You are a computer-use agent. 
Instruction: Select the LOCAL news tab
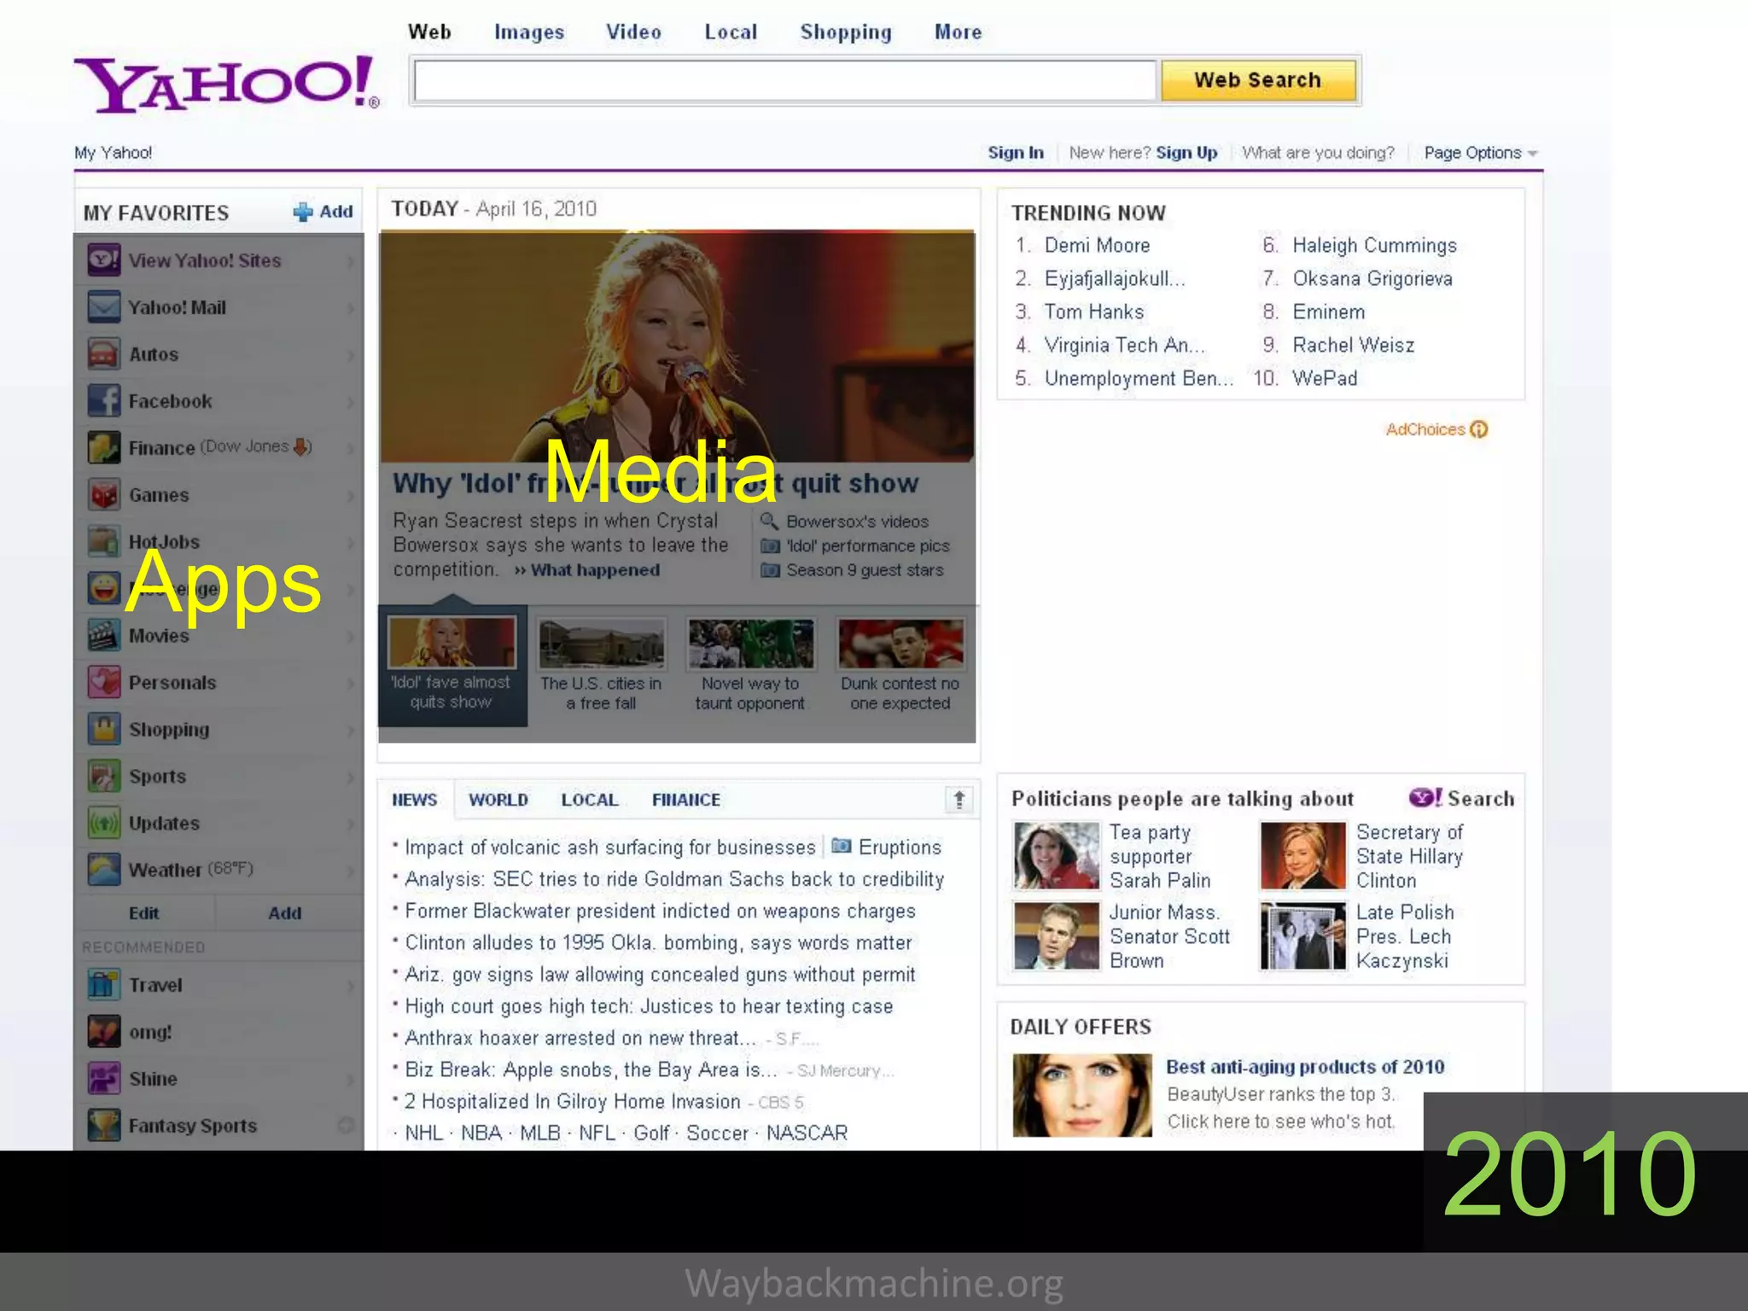[590, 800]
